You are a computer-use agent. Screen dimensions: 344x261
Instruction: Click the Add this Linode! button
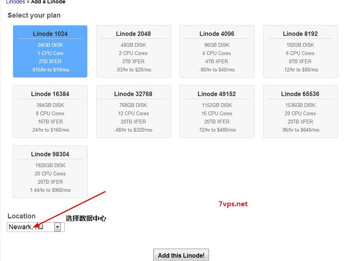(181, 255)
